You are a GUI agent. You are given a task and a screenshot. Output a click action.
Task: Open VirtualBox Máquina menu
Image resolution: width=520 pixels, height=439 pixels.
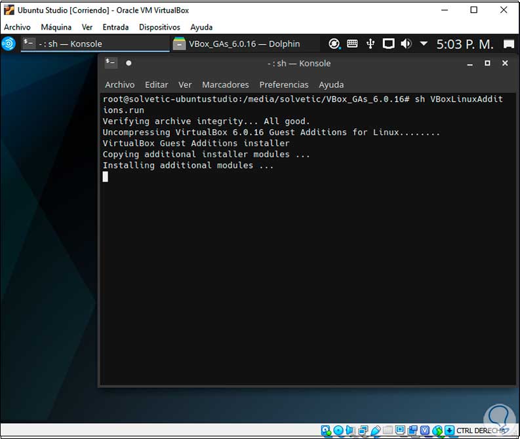tap(56, 27)
